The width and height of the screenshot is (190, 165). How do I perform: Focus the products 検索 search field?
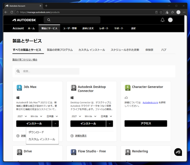click(47, 71)
